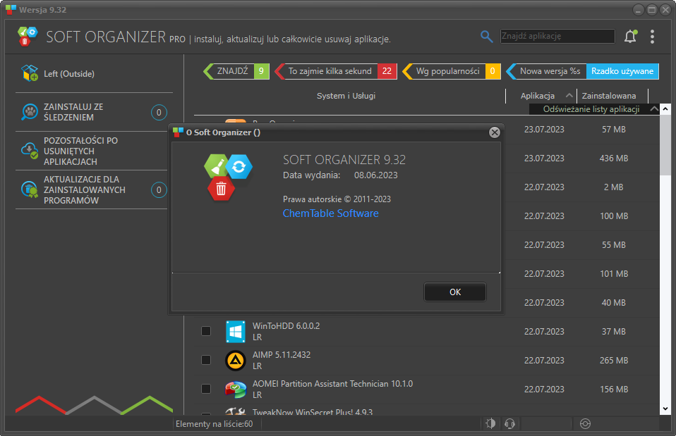Click the updates badge icon in sidebar
676x436 pixels.
[30, 189]
